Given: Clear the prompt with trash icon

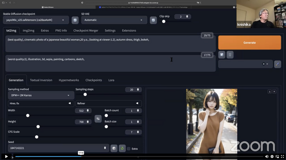Looking at the screenshot, I should tap(230, 55).
